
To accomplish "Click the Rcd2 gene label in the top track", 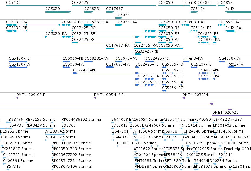I will point(229,9).
